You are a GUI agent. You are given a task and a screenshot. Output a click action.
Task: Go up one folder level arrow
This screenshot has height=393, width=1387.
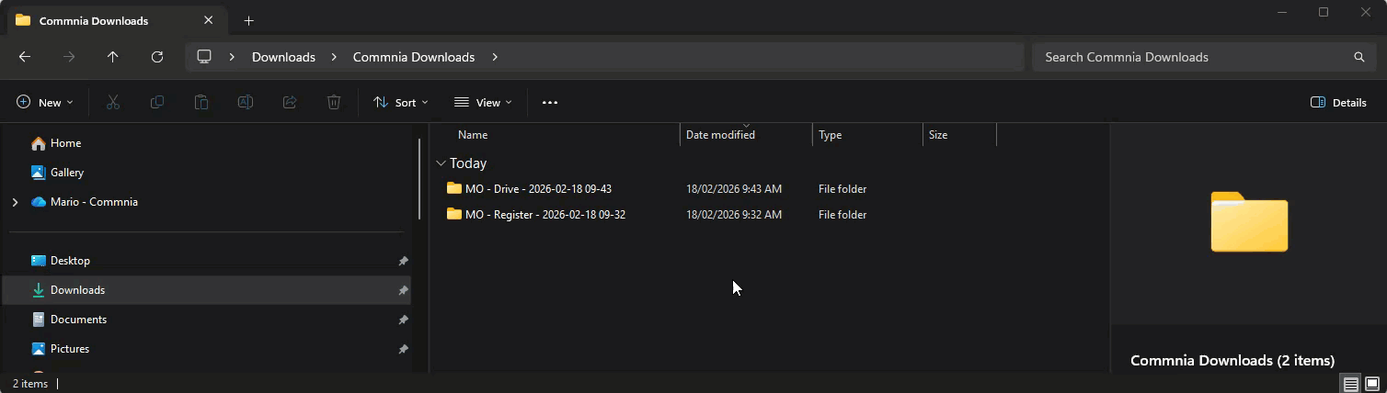(112, 57)
